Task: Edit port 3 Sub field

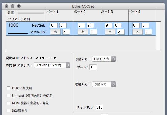Action: 118,25
